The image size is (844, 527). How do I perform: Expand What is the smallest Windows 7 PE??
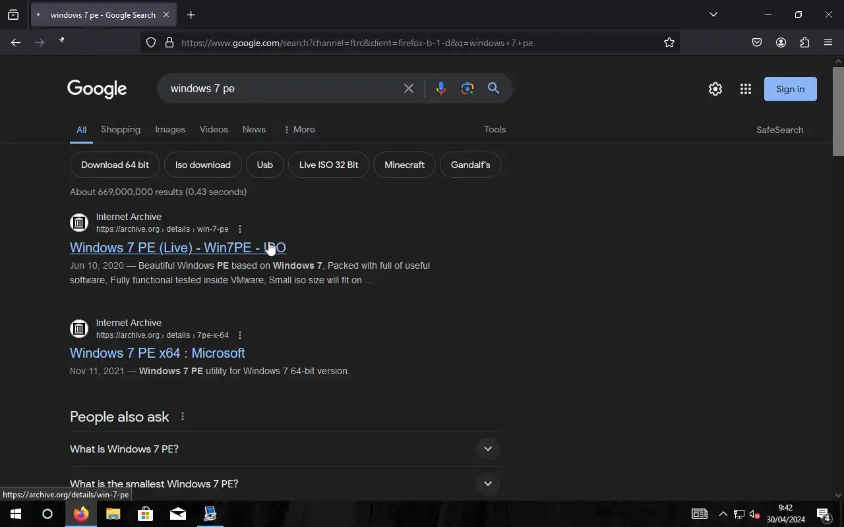point(285,484)
